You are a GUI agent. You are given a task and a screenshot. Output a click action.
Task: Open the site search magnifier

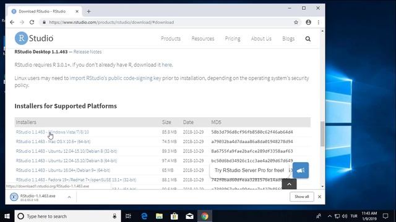pyautogui.click(x=308, y=39)
